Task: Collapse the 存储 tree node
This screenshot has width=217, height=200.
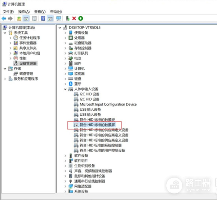Action: pos(5,69)
